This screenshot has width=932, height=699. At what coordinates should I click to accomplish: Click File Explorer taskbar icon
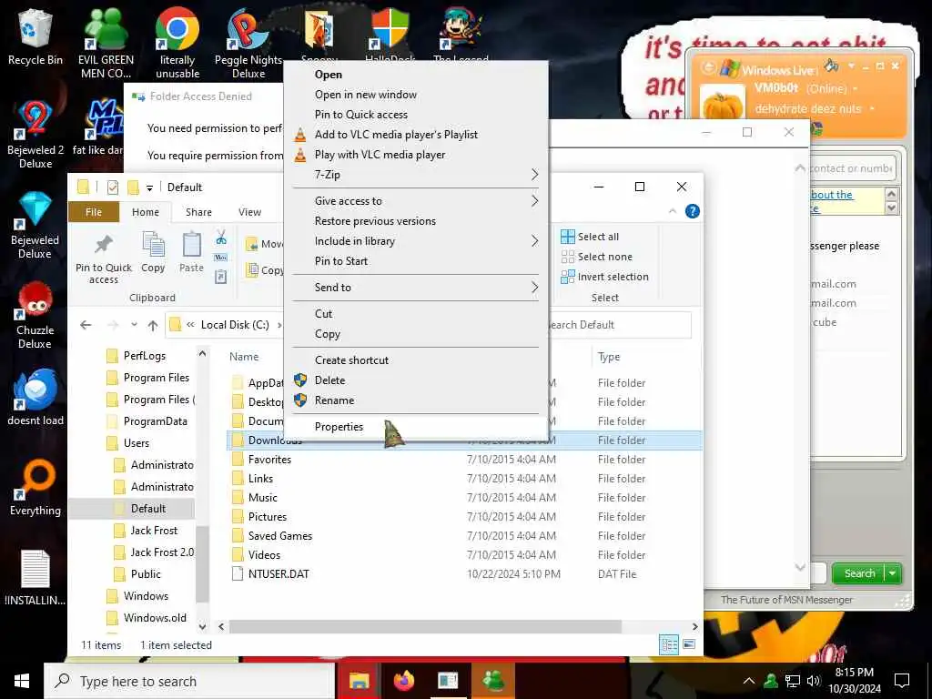click(359, 681)
